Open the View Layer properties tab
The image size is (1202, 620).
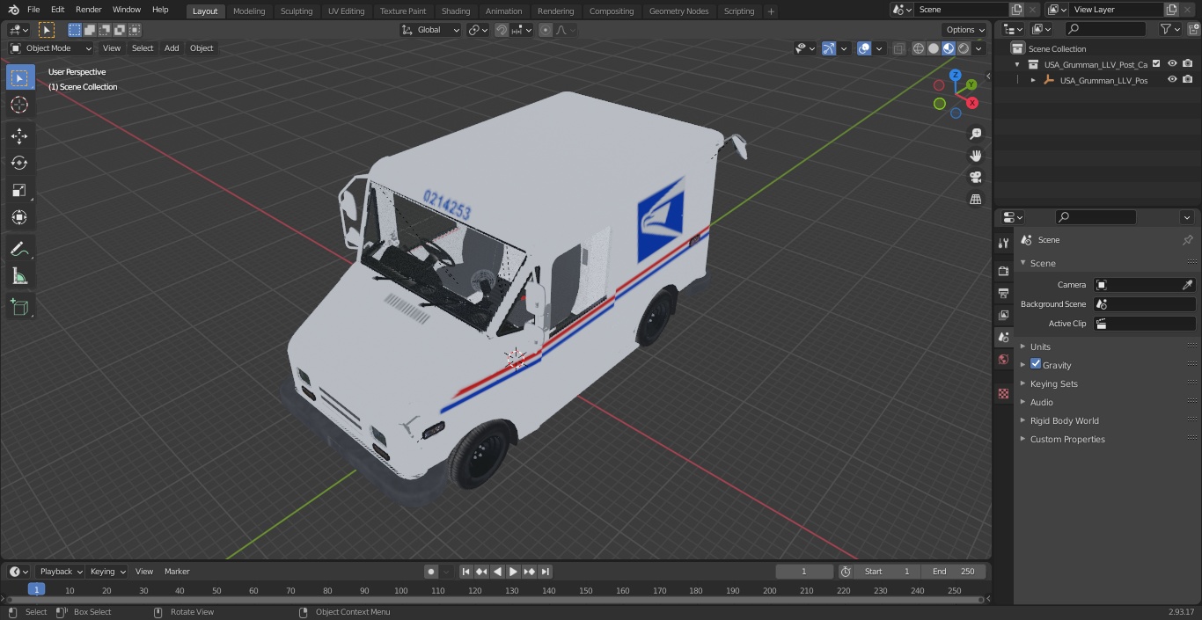[1003, 315]
